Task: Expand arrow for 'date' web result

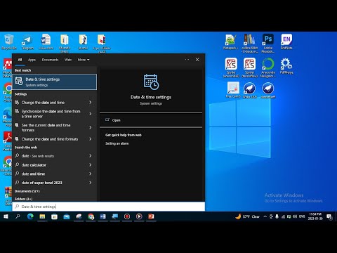Action: 91,156
